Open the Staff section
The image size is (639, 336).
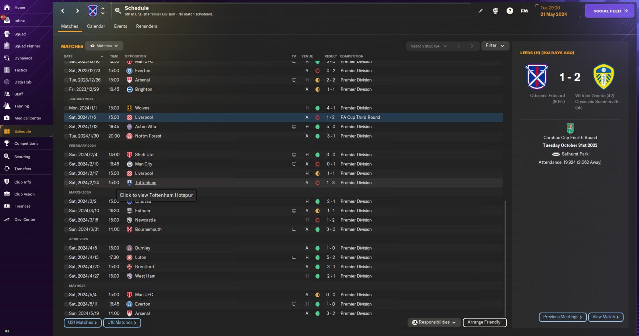point(19,94)
